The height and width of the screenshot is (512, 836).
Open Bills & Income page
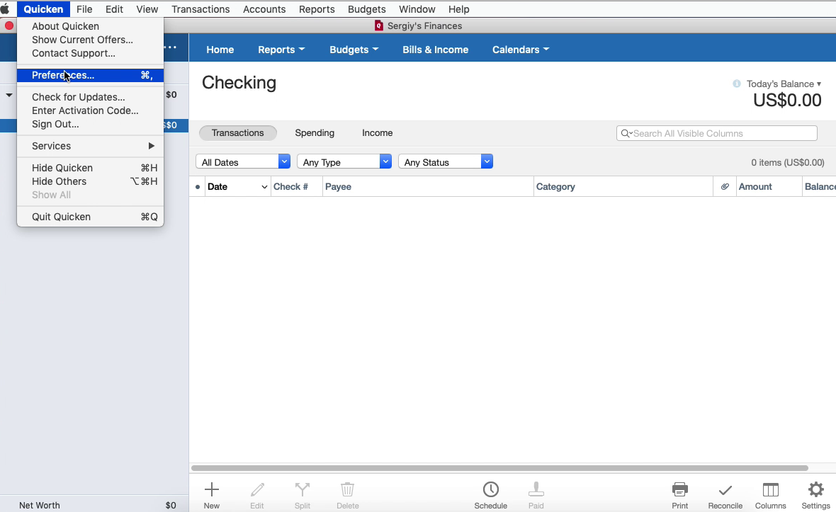(x=436, y=50)
